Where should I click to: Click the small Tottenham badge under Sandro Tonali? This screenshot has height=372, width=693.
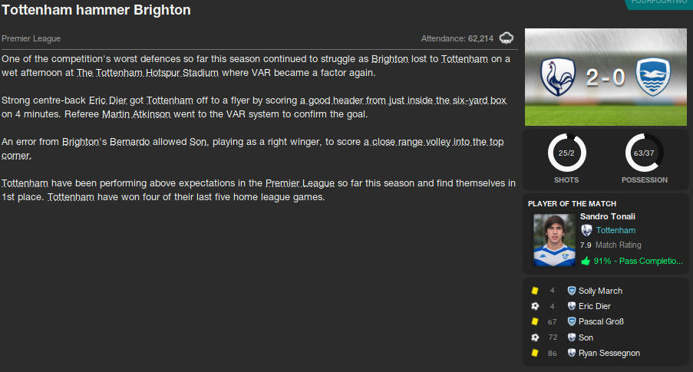pyautogui.click(x=586, y=230)
